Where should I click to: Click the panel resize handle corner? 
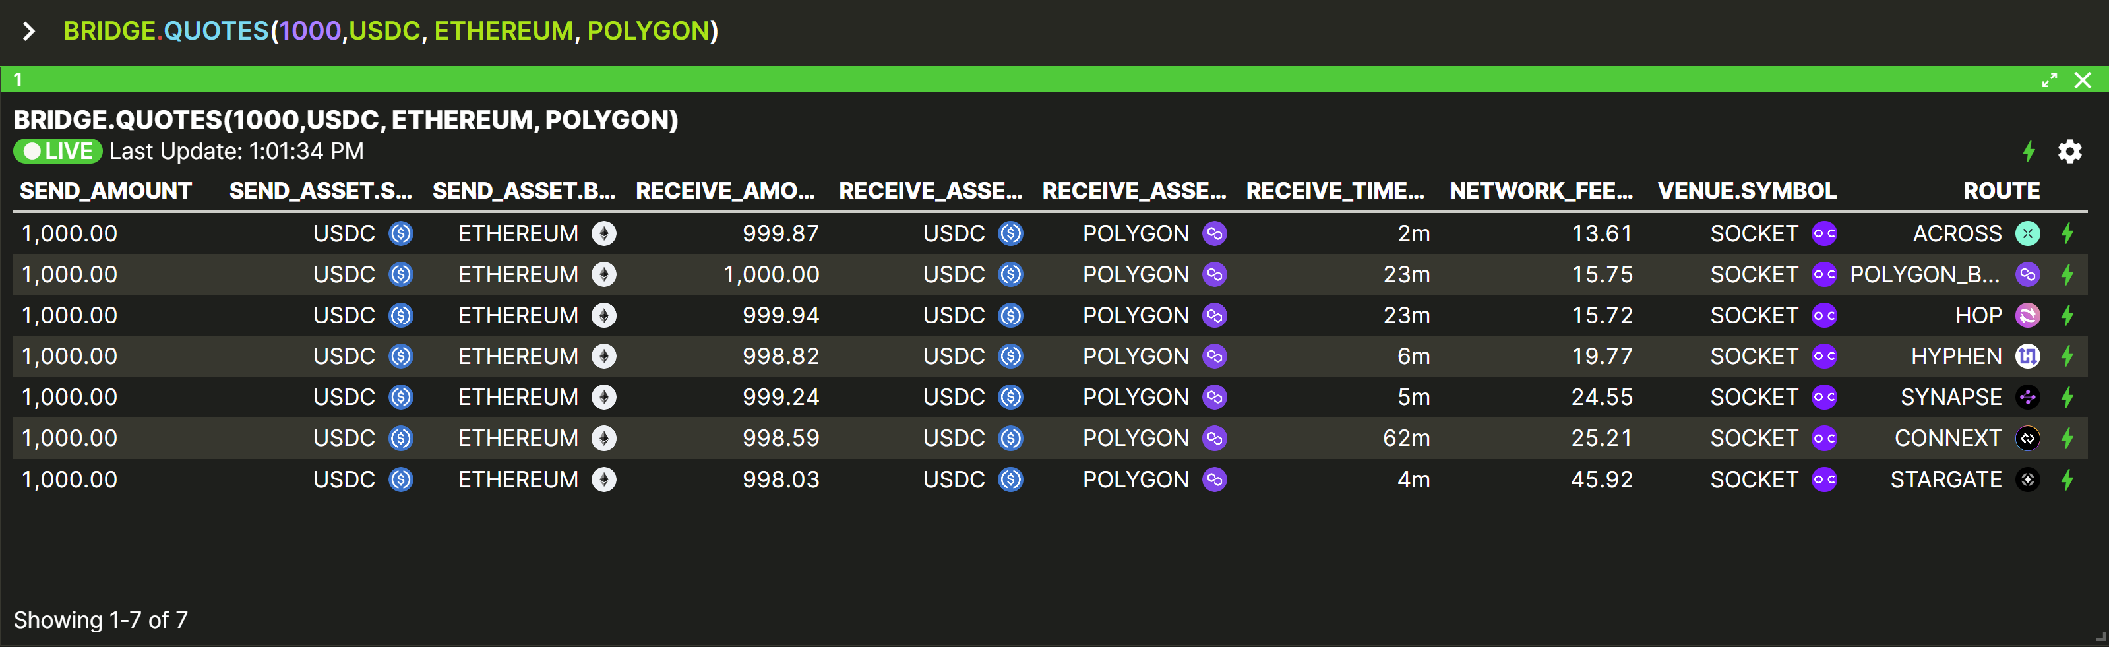tap(2101, 638)
